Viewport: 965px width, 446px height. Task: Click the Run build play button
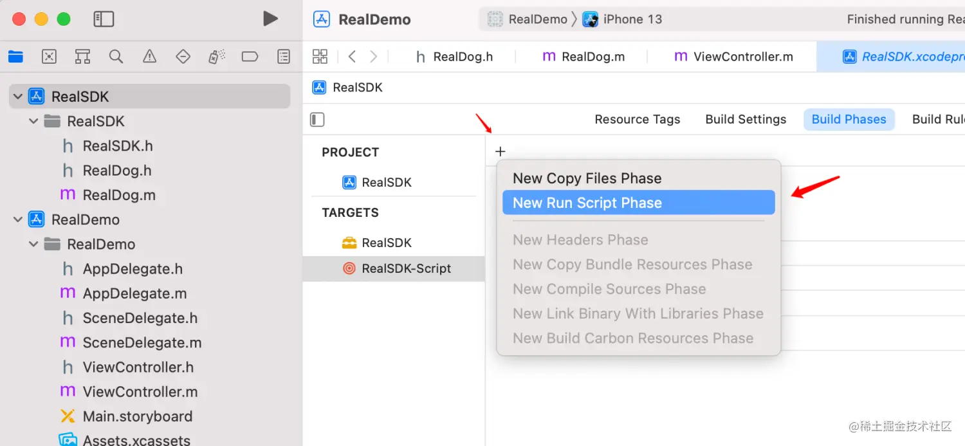coord(270,19)
